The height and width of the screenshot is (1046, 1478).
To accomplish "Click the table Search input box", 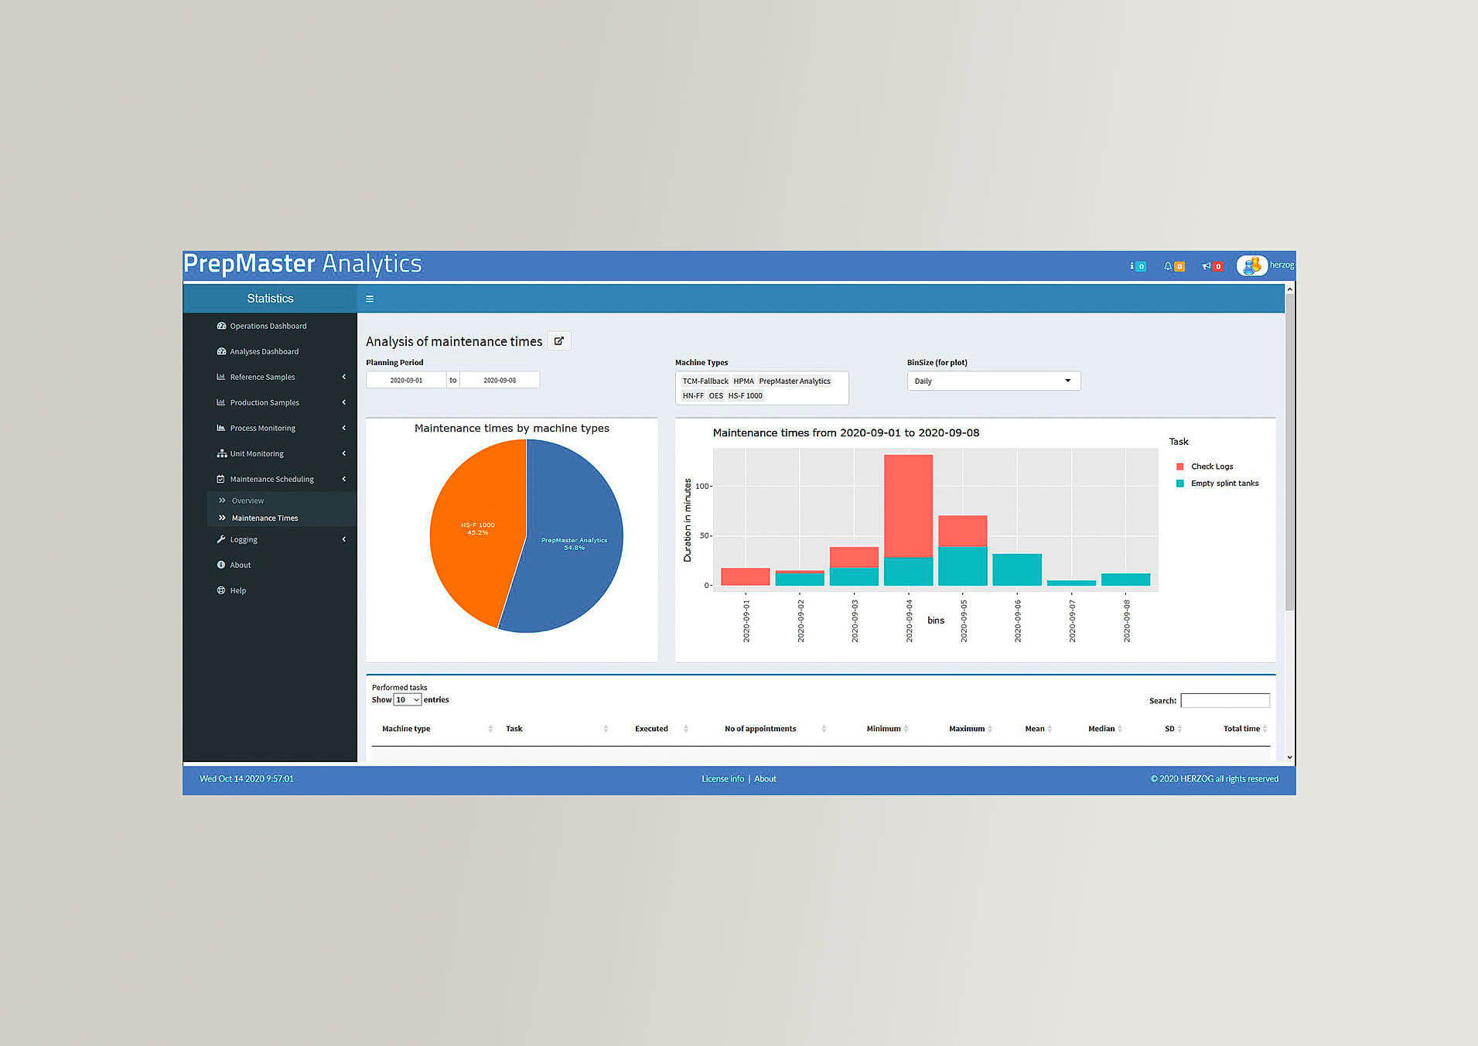I will pyautogui.click(x=1225, y=700).
